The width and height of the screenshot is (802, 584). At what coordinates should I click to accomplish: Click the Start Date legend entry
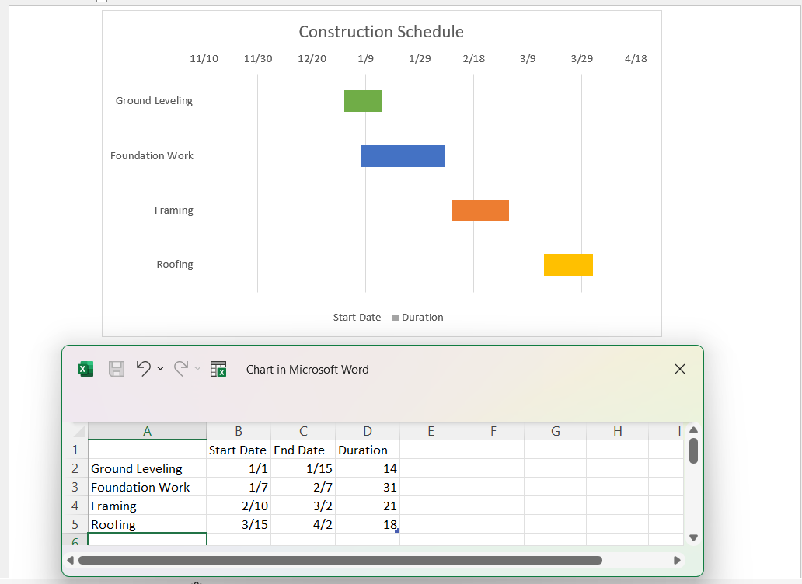[357, 318]
